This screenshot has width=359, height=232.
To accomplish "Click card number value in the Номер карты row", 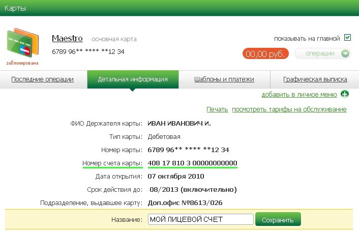I will [x=188, y=150].
